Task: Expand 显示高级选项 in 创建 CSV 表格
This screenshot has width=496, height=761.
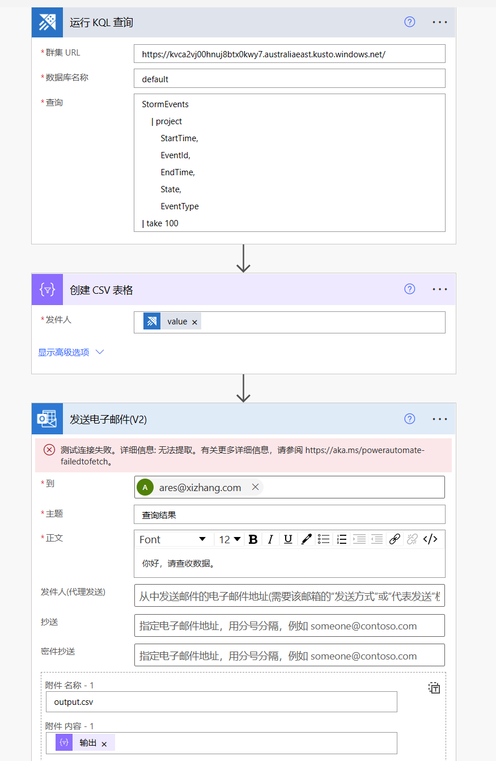Action: [x=63, y=352]
